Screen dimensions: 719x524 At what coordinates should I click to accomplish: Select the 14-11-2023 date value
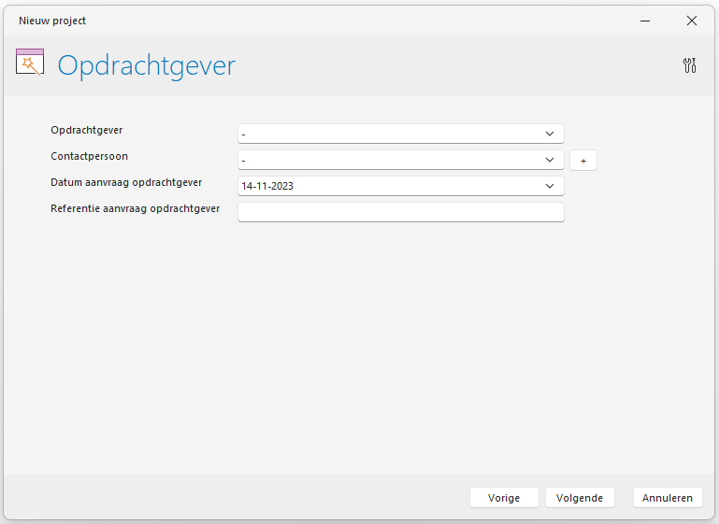tap(267, 186)
